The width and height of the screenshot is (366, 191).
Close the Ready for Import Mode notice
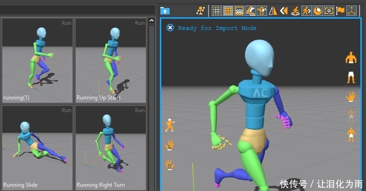170,28
